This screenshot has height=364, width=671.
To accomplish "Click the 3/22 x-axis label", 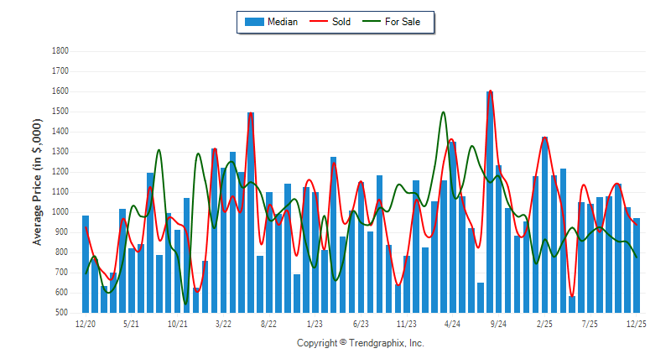I will pyautogui.click(x=223, y=323).
